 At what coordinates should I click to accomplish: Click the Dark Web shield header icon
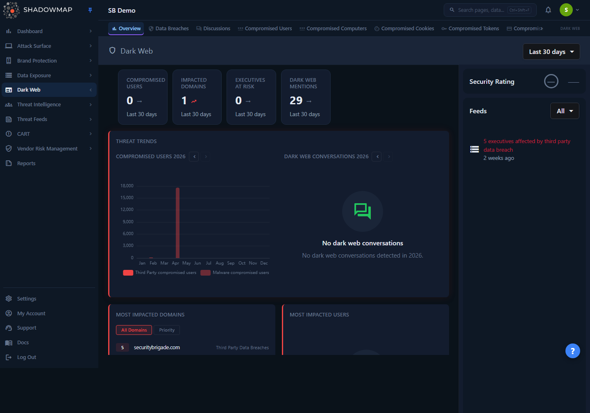click(x=112, y=51)
